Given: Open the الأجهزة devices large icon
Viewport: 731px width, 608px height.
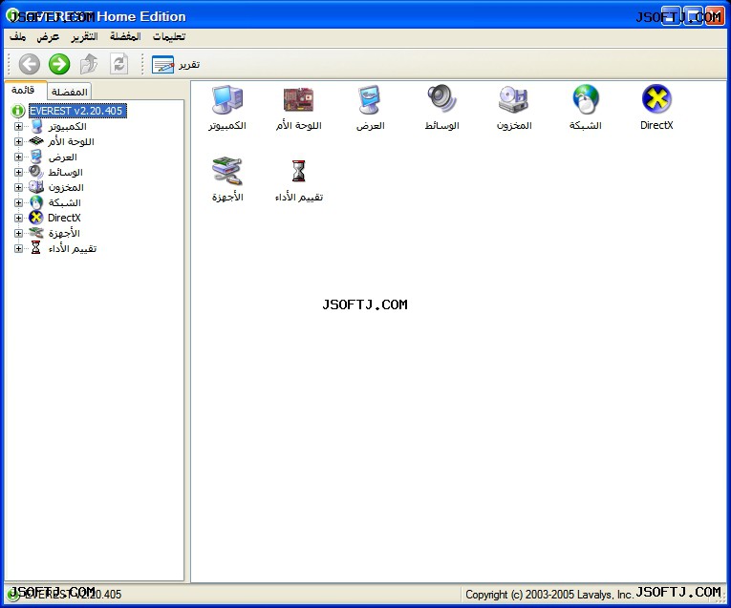Looking at the screenshot, I should [x=227, y=171].
